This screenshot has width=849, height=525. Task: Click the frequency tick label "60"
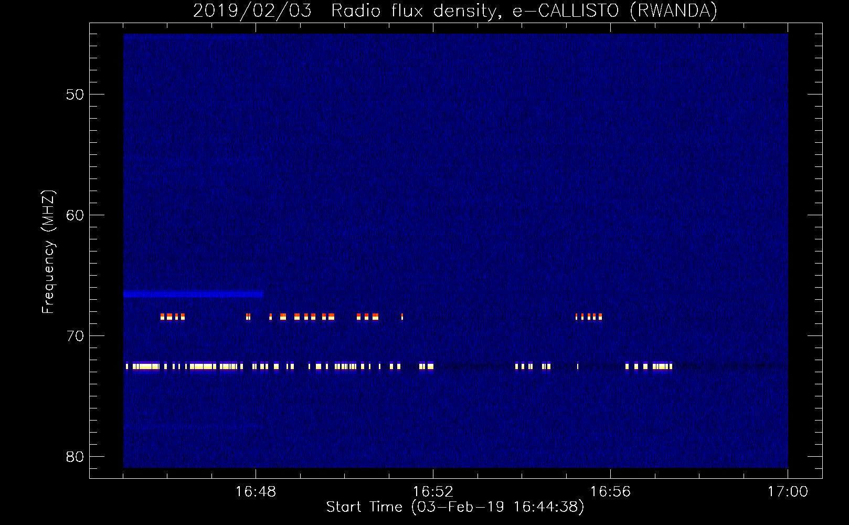coord(75,215)
